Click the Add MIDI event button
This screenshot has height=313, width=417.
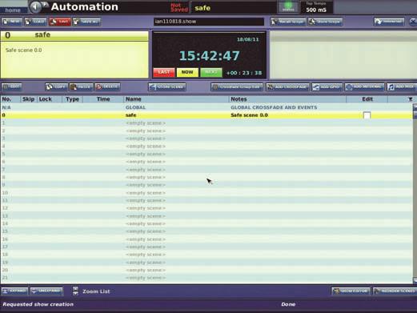(402, 86)
